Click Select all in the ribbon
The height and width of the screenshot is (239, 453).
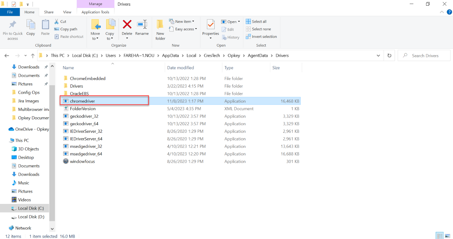(256, 21)
